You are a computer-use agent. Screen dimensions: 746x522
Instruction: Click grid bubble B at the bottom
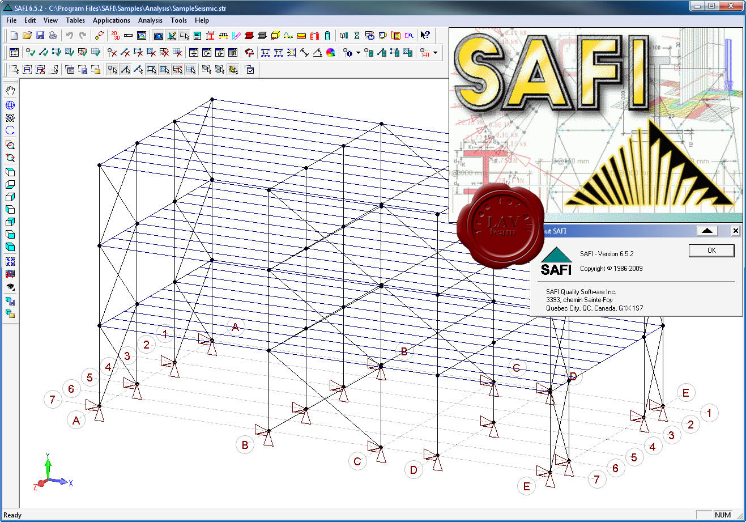[245, 445]
